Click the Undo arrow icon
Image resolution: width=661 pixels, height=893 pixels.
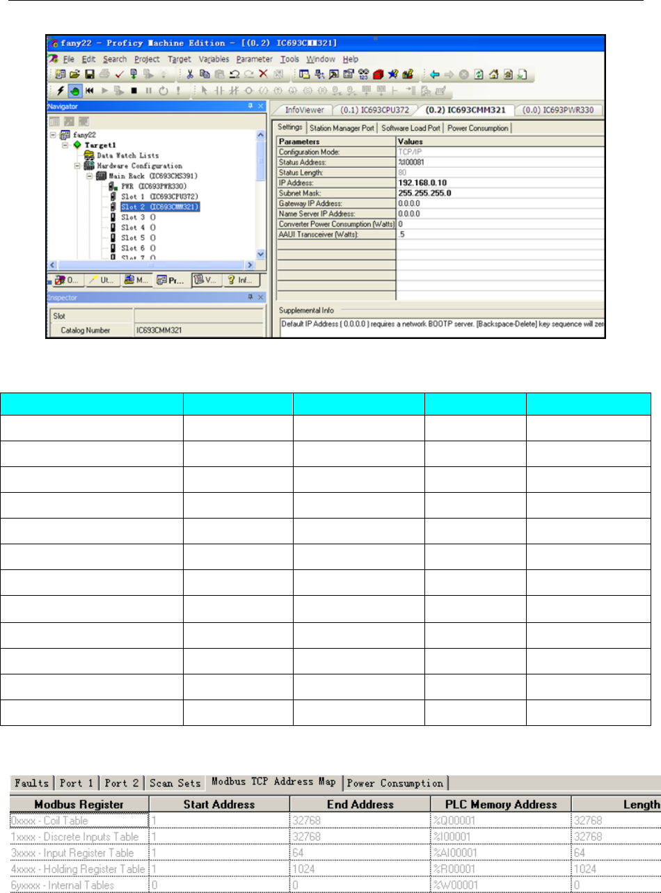coord(234,74)
